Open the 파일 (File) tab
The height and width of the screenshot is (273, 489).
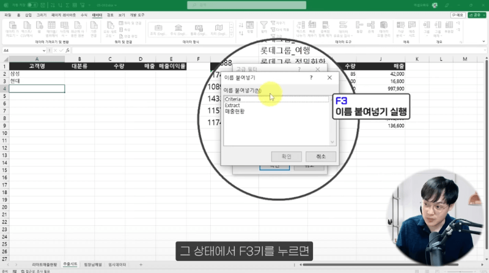point(8,15)
